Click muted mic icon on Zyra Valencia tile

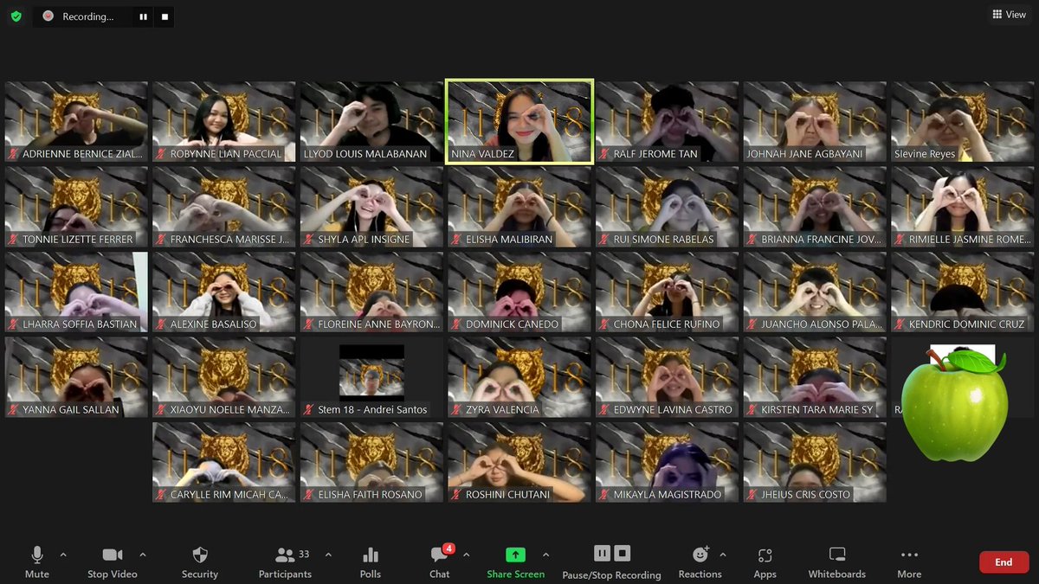[456, 409]
